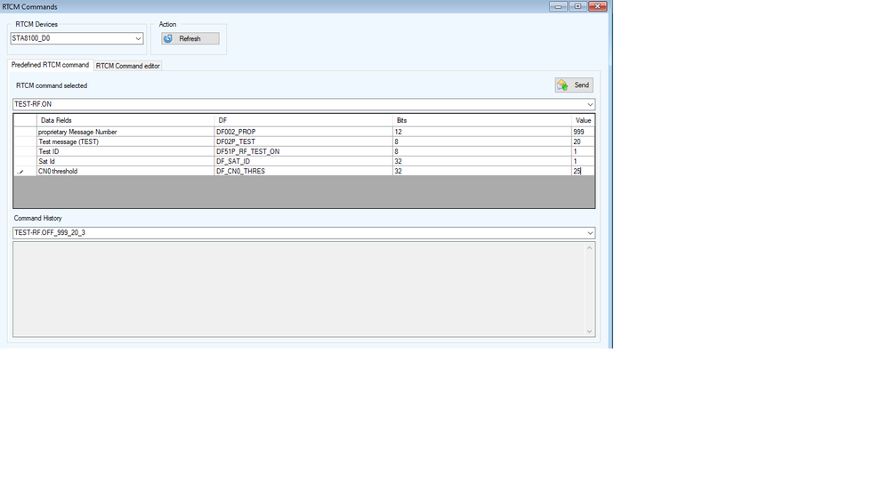This screenshot has height=500, width=889.
Task: Click the Test message (TEST) field
Action: 125,141
